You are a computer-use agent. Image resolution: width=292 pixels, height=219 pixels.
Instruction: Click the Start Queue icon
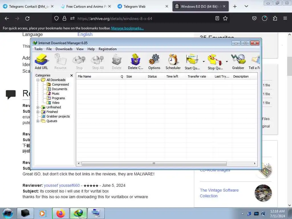coord(192,62)
